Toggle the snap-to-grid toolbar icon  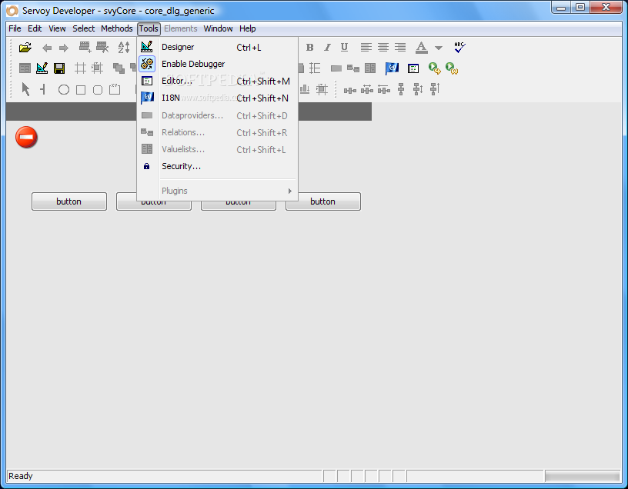[x=97, y=68]
